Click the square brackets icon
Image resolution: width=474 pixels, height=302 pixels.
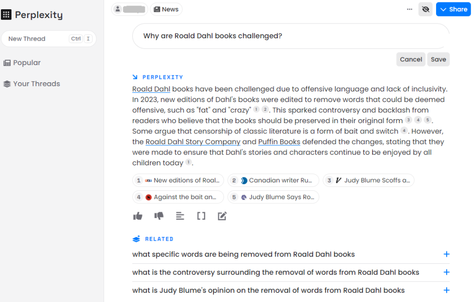(201, 216)
